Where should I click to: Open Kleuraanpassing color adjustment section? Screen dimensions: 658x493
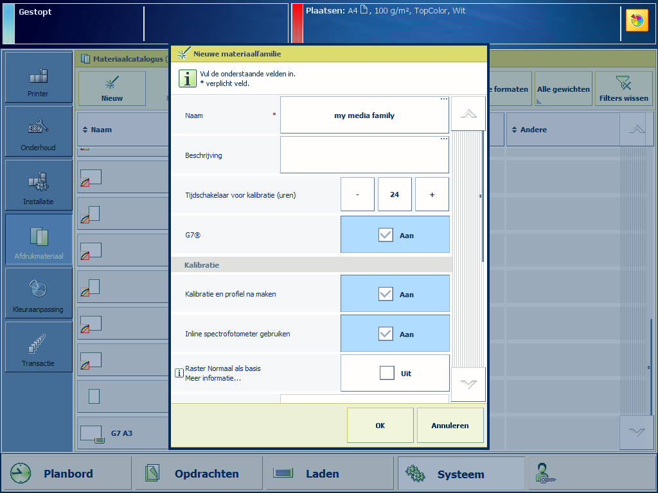(39, 294)
